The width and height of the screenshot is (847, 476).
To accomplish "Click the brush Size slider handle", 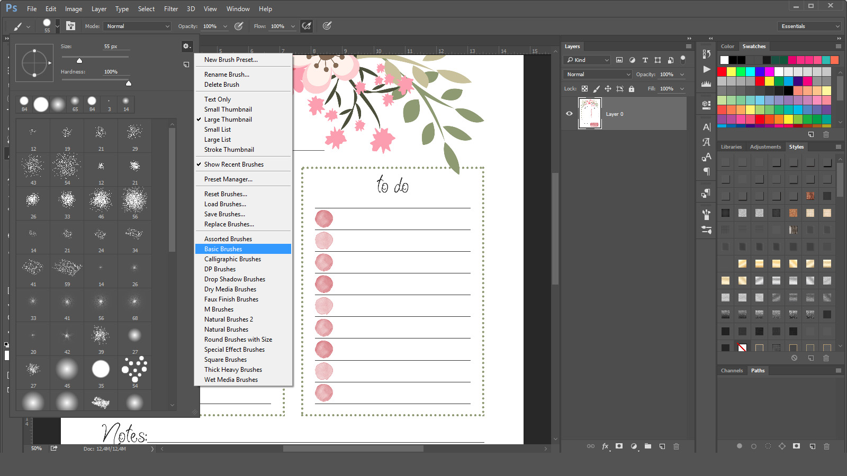I will (x=79, y=61).
